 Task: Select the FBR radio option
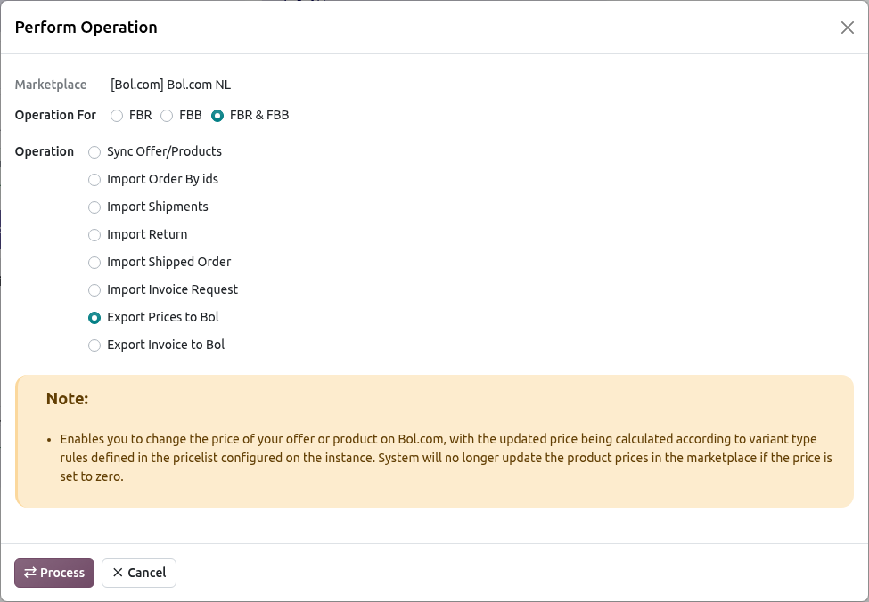click(x=117, y=116)
